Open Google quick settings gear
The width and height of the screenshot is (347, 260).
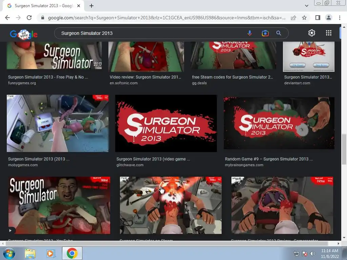point(312,33)
